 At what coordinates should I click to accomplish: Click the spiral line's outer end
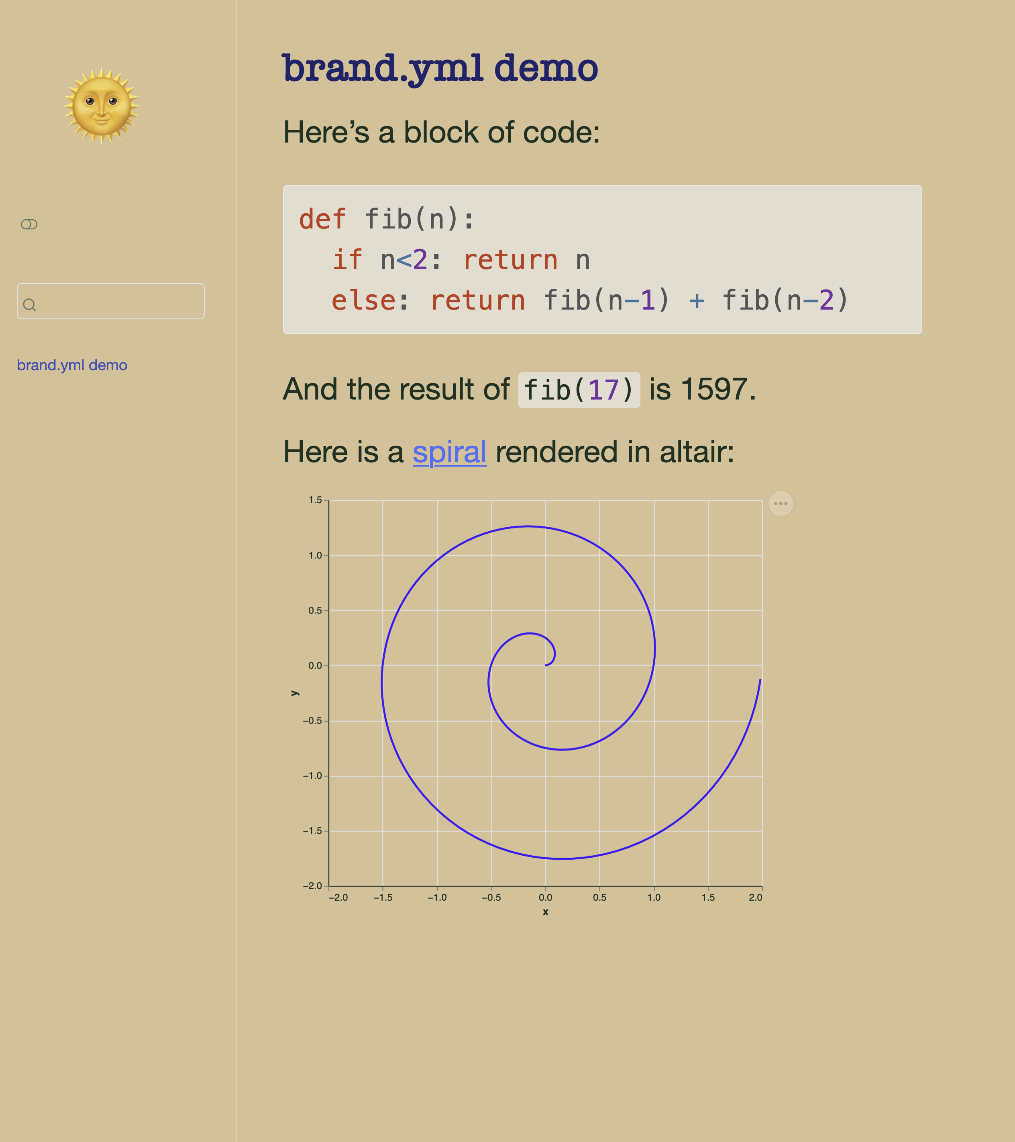coord(760,681)
